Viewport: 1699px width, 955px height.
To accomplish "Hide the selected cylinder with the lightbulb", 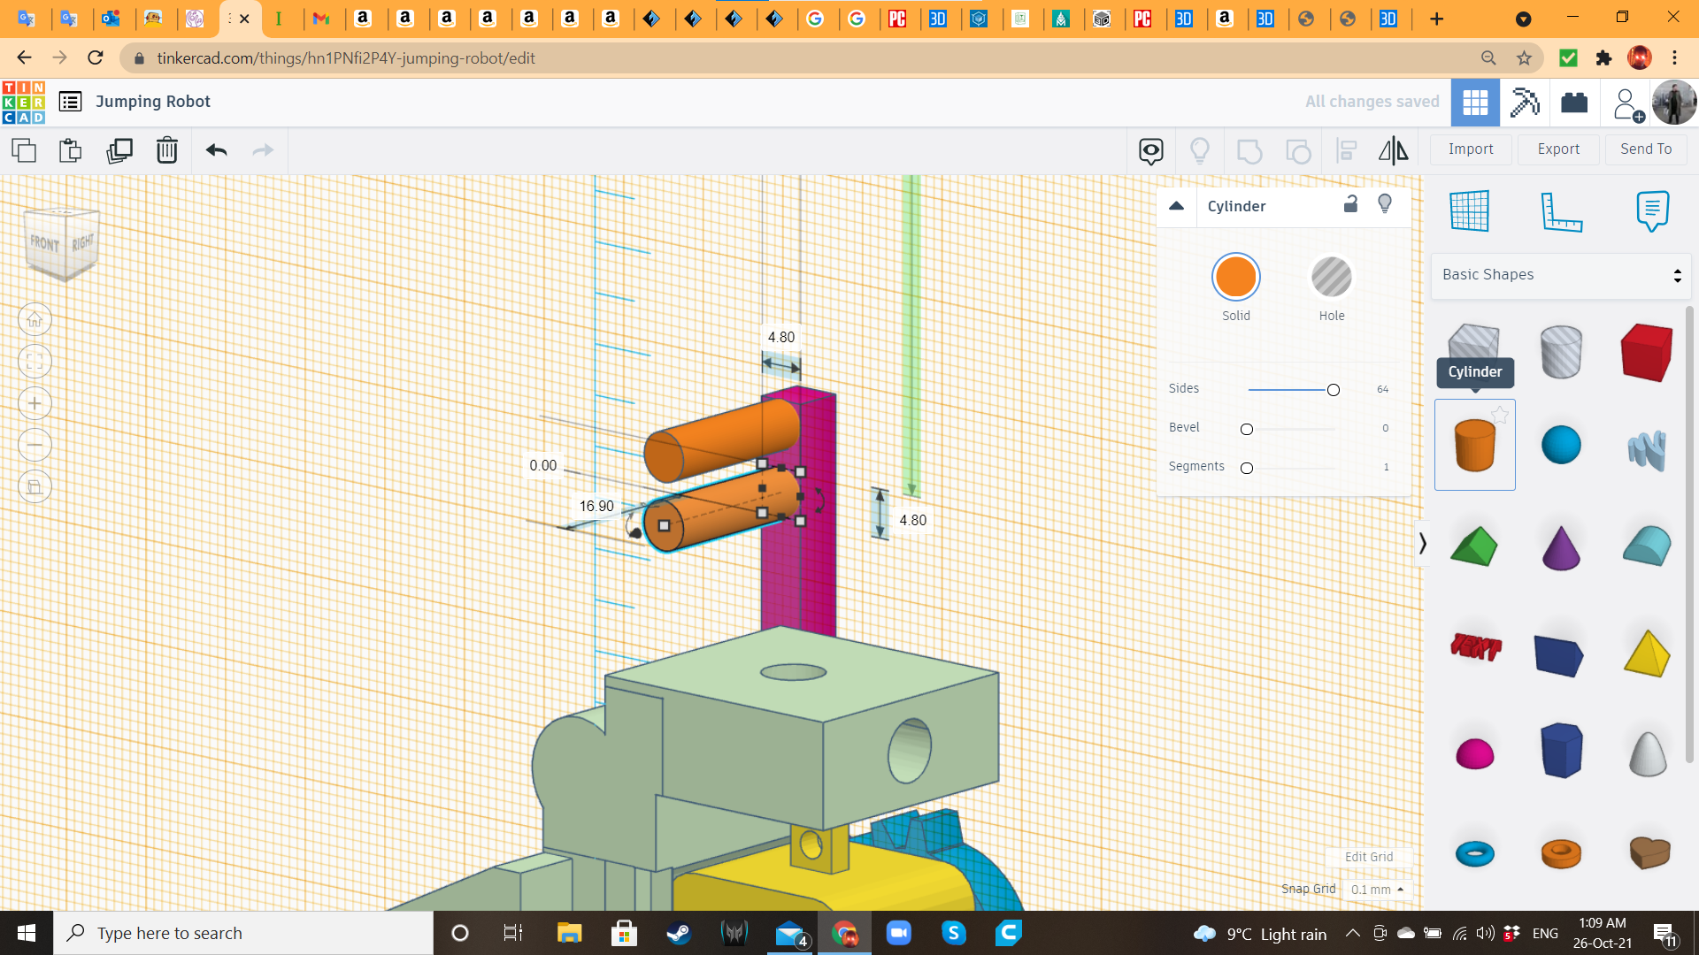I will [1385, 204].
